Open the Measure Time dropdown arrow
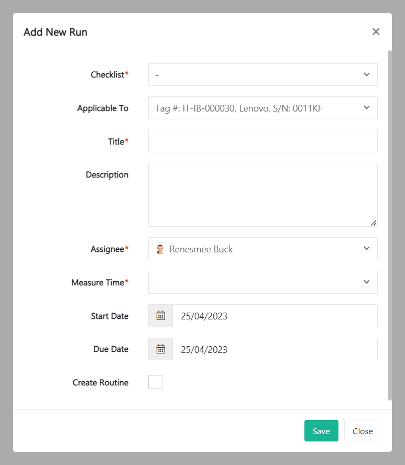The height and width of the screenshot is (465, 405). point(366,282)
